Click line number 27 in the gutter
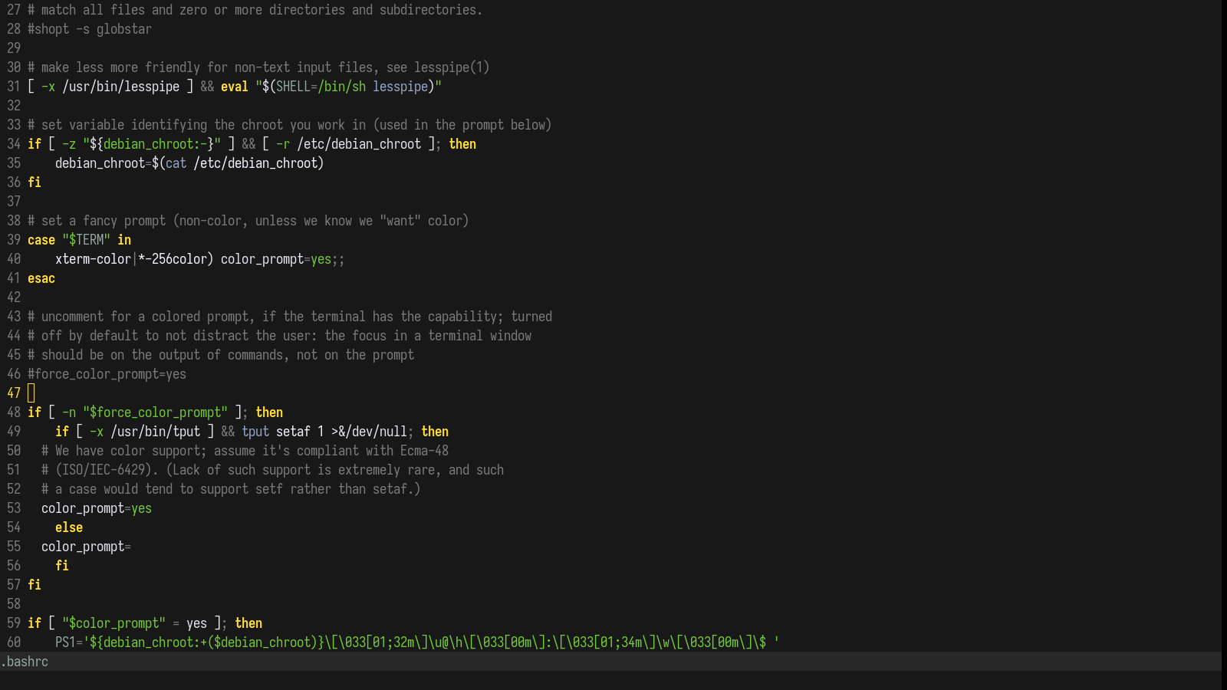Viewport: 1227px width, 690px height. tap(14, 10)
